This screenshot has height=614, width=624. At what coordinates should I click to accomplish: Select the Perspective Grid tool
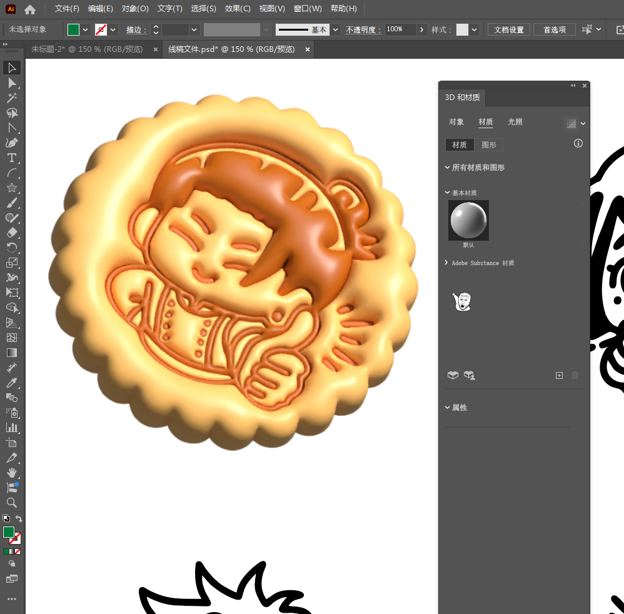(12, 323)
